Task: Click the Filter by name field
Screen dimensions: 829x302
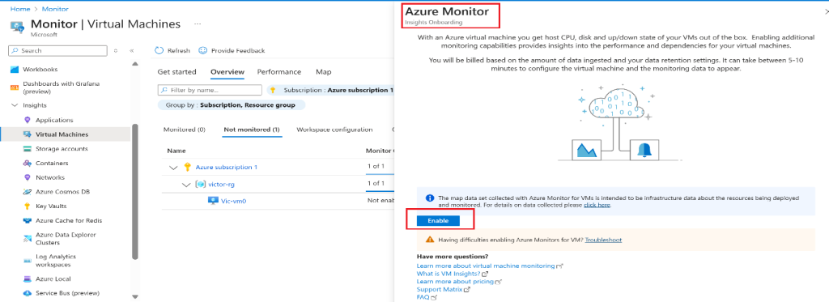Action: click(210, 90)
